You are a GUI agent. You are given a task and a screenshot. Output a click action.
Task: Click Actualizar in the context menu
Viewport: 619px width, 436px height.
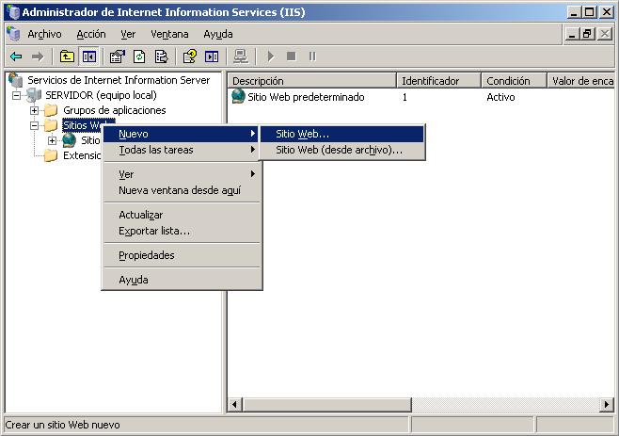[140, 215]
